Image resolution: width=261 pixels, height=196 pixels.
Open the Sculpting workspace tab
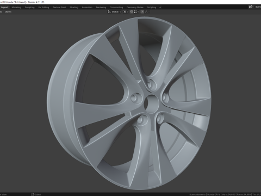coord(29,8)
